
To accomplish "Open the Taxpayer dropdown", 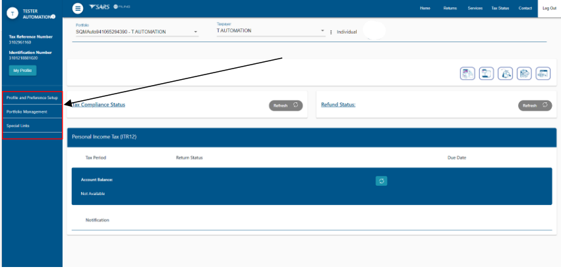I will (270, 32).
